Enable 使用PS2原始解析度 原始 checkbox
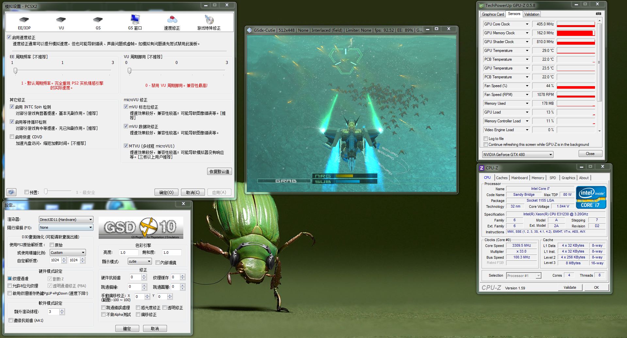The height and width of the screenshot is (338, 627). [x=52, y=245]
